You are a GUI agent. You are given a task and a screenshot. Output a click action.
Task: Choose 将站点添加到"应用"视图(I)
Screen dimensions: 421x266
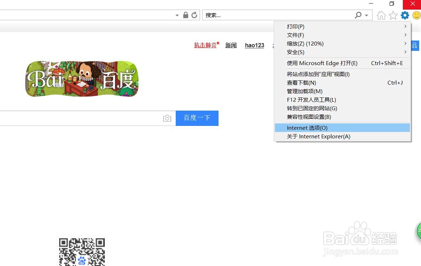click(342, 74)
